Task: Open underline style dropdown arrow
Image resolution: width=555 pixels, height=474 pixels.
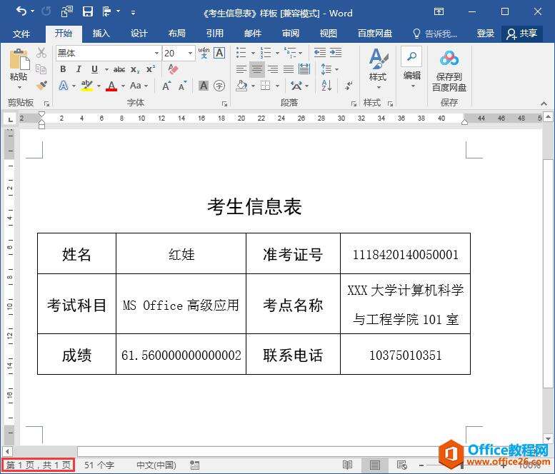Action: pyautogui.click(x=106, y=69)
